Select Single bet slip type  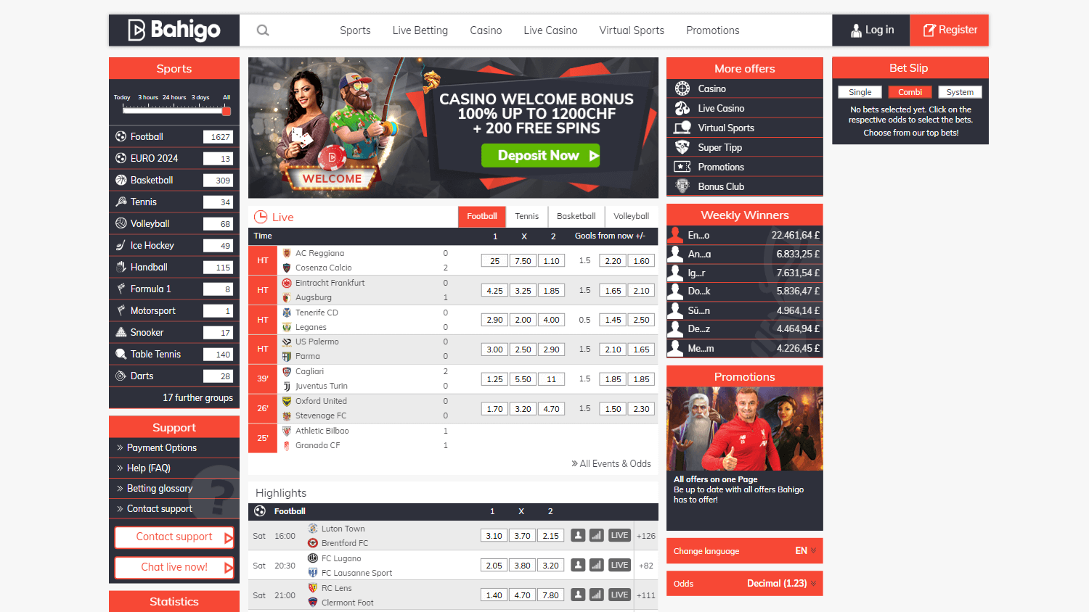point(860,92)
